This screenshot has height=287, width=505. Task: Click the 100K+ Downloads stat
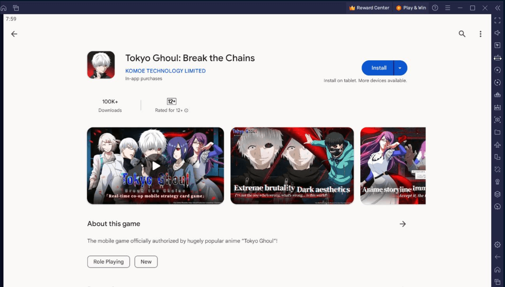tap(110, 106)
